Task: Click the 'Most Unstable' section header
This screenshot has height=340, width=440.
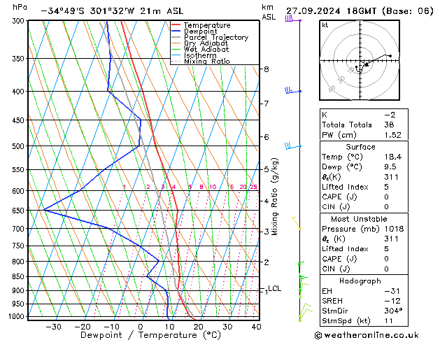Action: (359, 219)
